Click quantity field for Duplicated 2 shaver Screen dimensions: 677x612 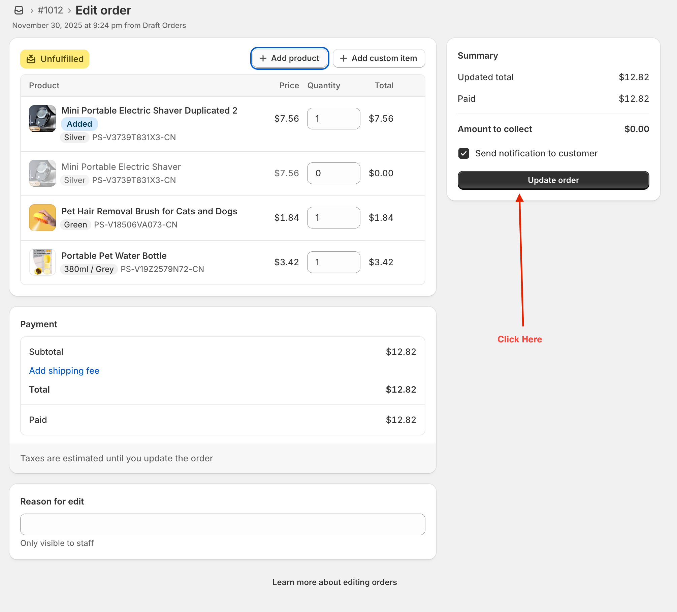[333, 119]
